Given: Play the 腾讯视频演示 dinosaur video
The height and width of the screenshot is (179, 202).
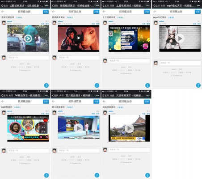Looking at the screenshot, I should coord(79,38).
